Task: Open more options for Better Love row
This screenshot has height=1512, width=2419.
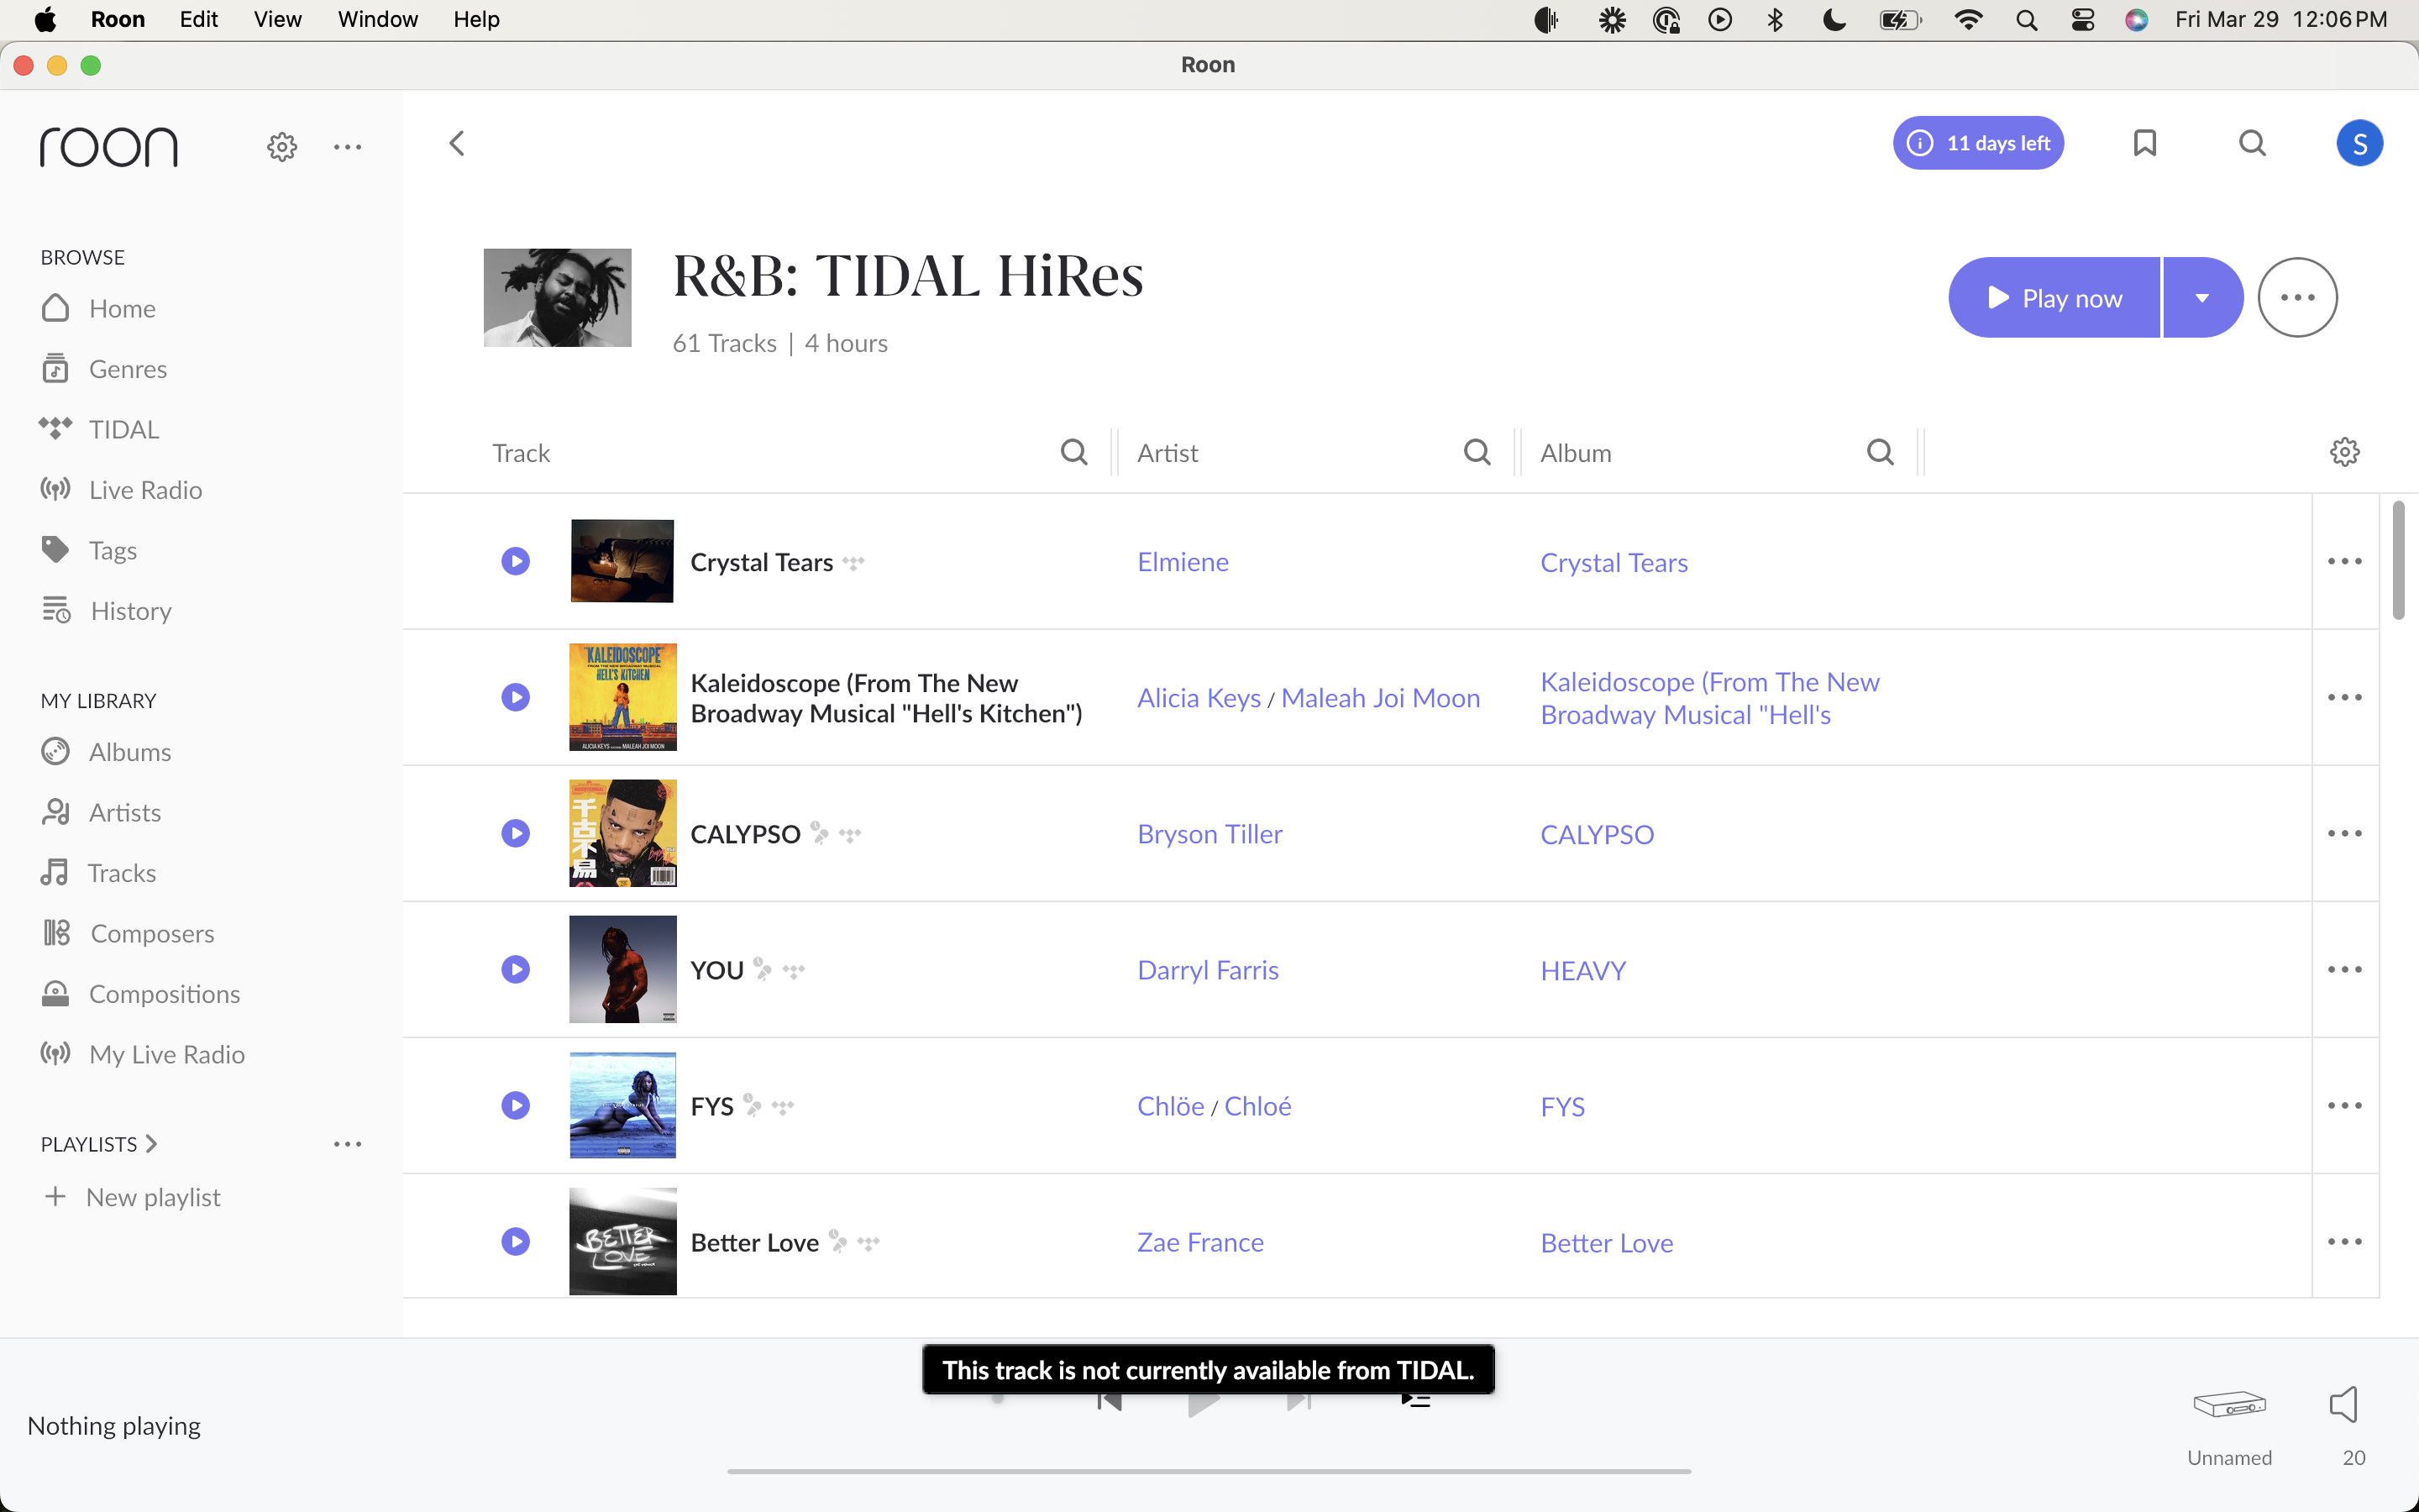Action: coord(2344,1241)
